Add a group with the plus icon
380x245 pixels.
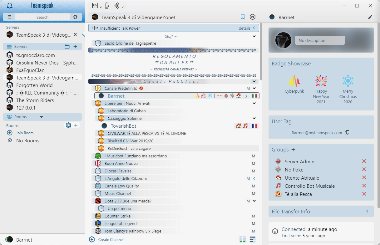(x=293, y=150)
